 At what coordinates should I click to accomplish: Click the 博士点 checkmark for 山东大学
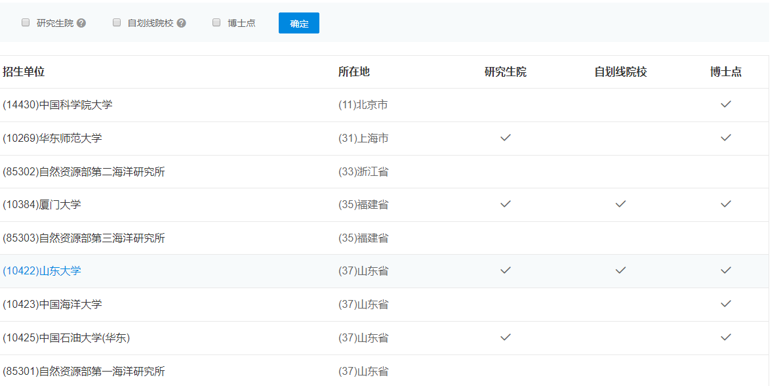click(726, 270)
